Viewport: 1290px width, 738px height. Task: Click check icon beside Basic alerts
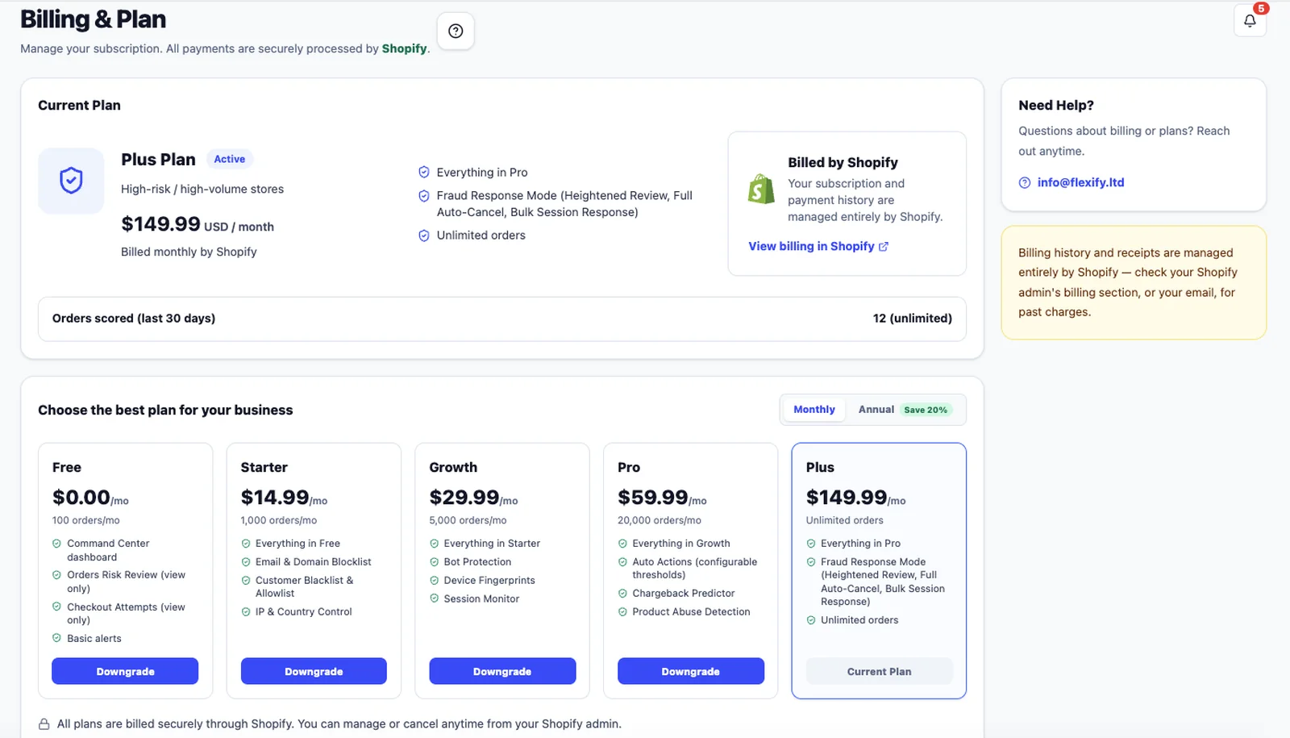[x=56, y=638]
